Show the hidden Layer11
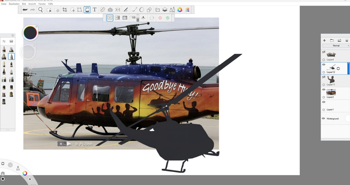The height and width of the screenshot is (185, 350). point(324,77)
